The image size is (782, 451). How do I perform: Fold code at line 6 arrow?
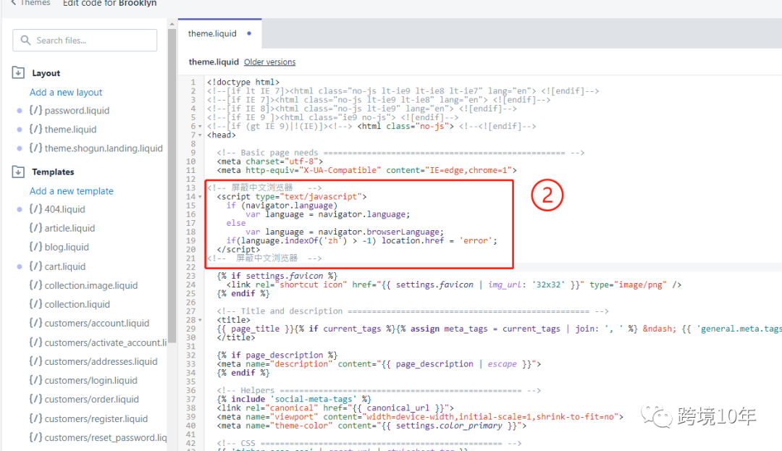[201, 127]
